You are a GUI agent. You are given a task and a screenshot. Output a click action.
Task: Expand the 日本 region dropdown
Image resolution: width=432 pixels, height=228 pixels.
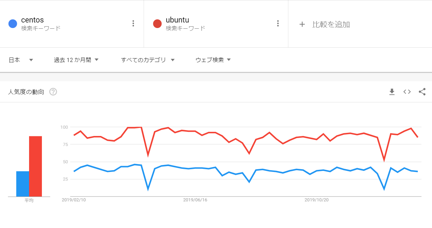pyautogui.click(x=21, y=60)
